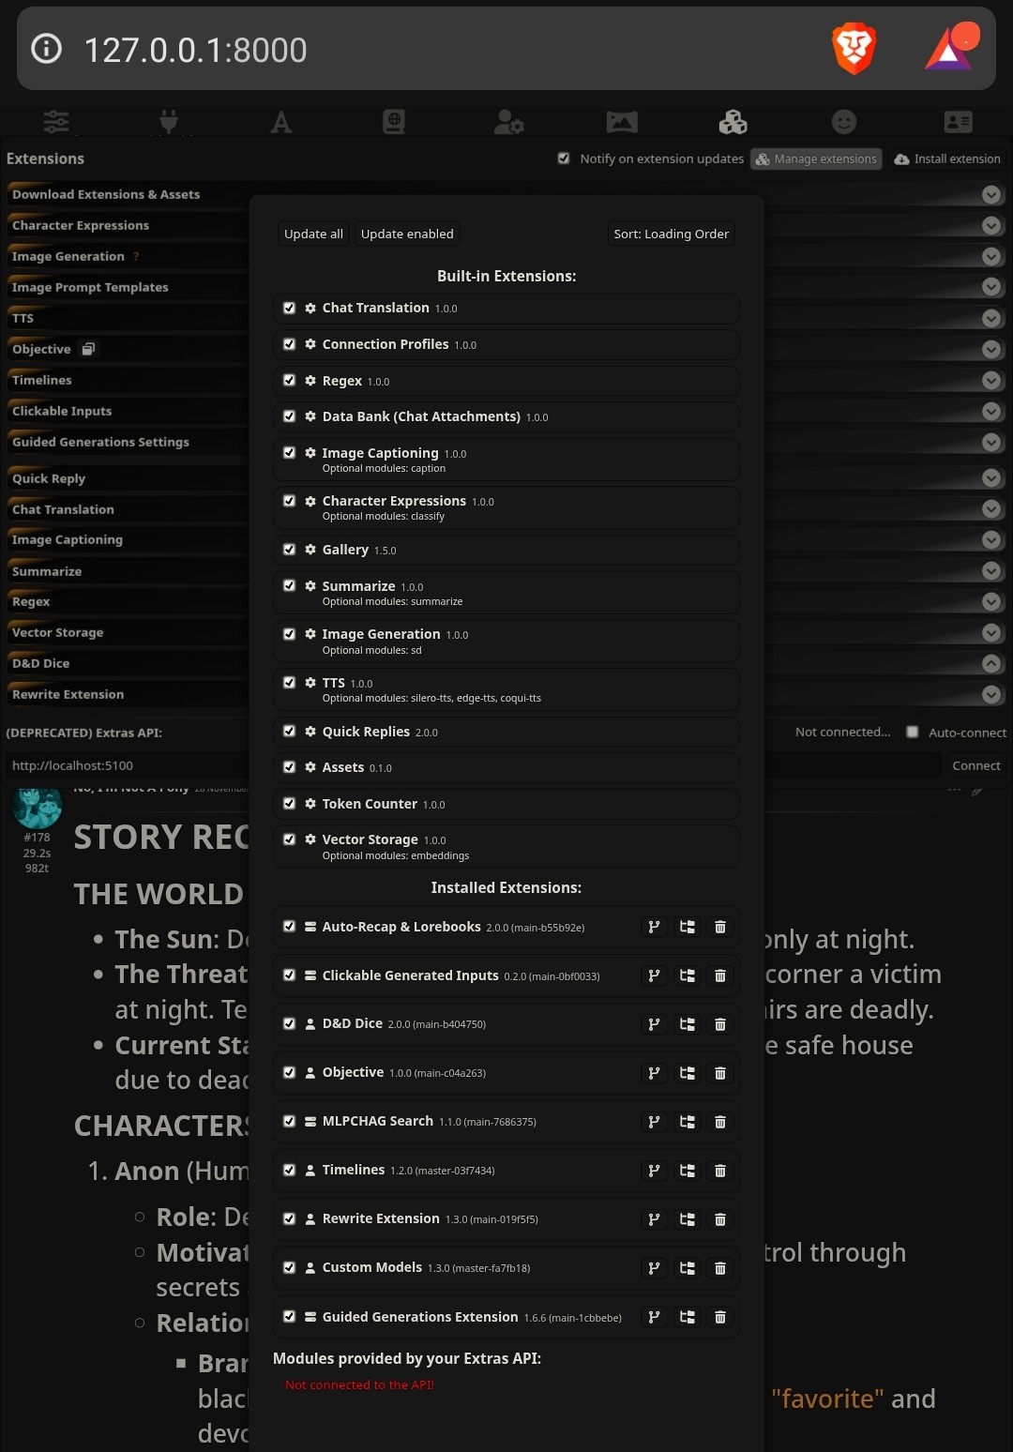Disable Connection Profiles extension checkbox
Viewport: 1013px width, 1452px height.
coord(289,344)
